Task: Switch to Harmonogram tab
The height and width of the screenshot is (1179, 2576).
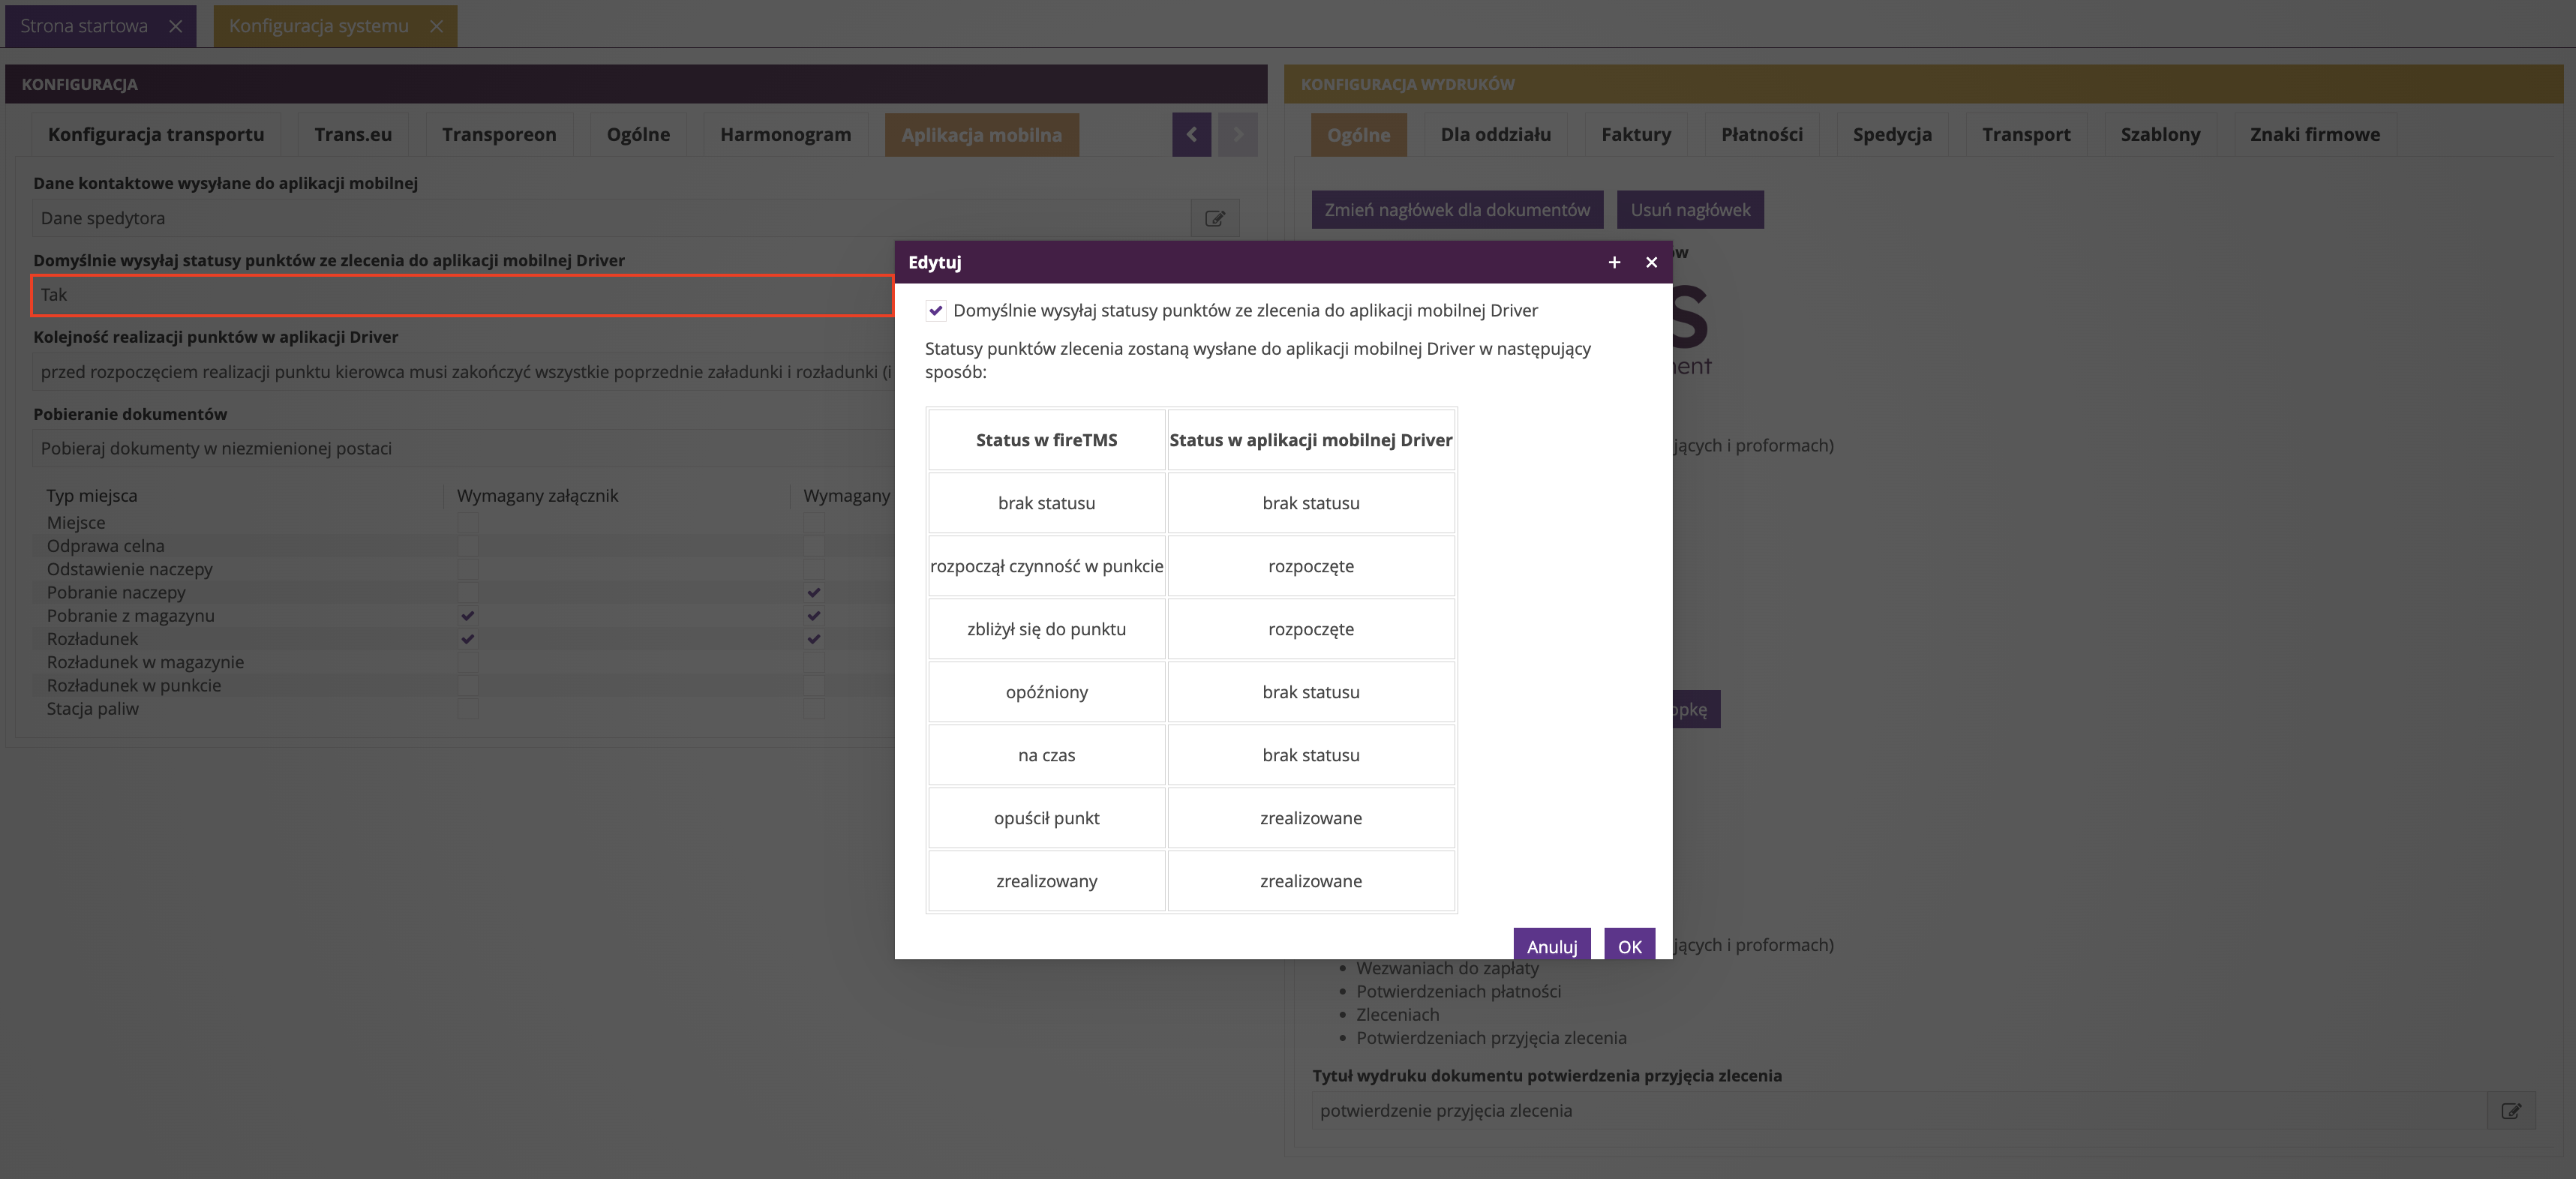Action: [785, 134]
